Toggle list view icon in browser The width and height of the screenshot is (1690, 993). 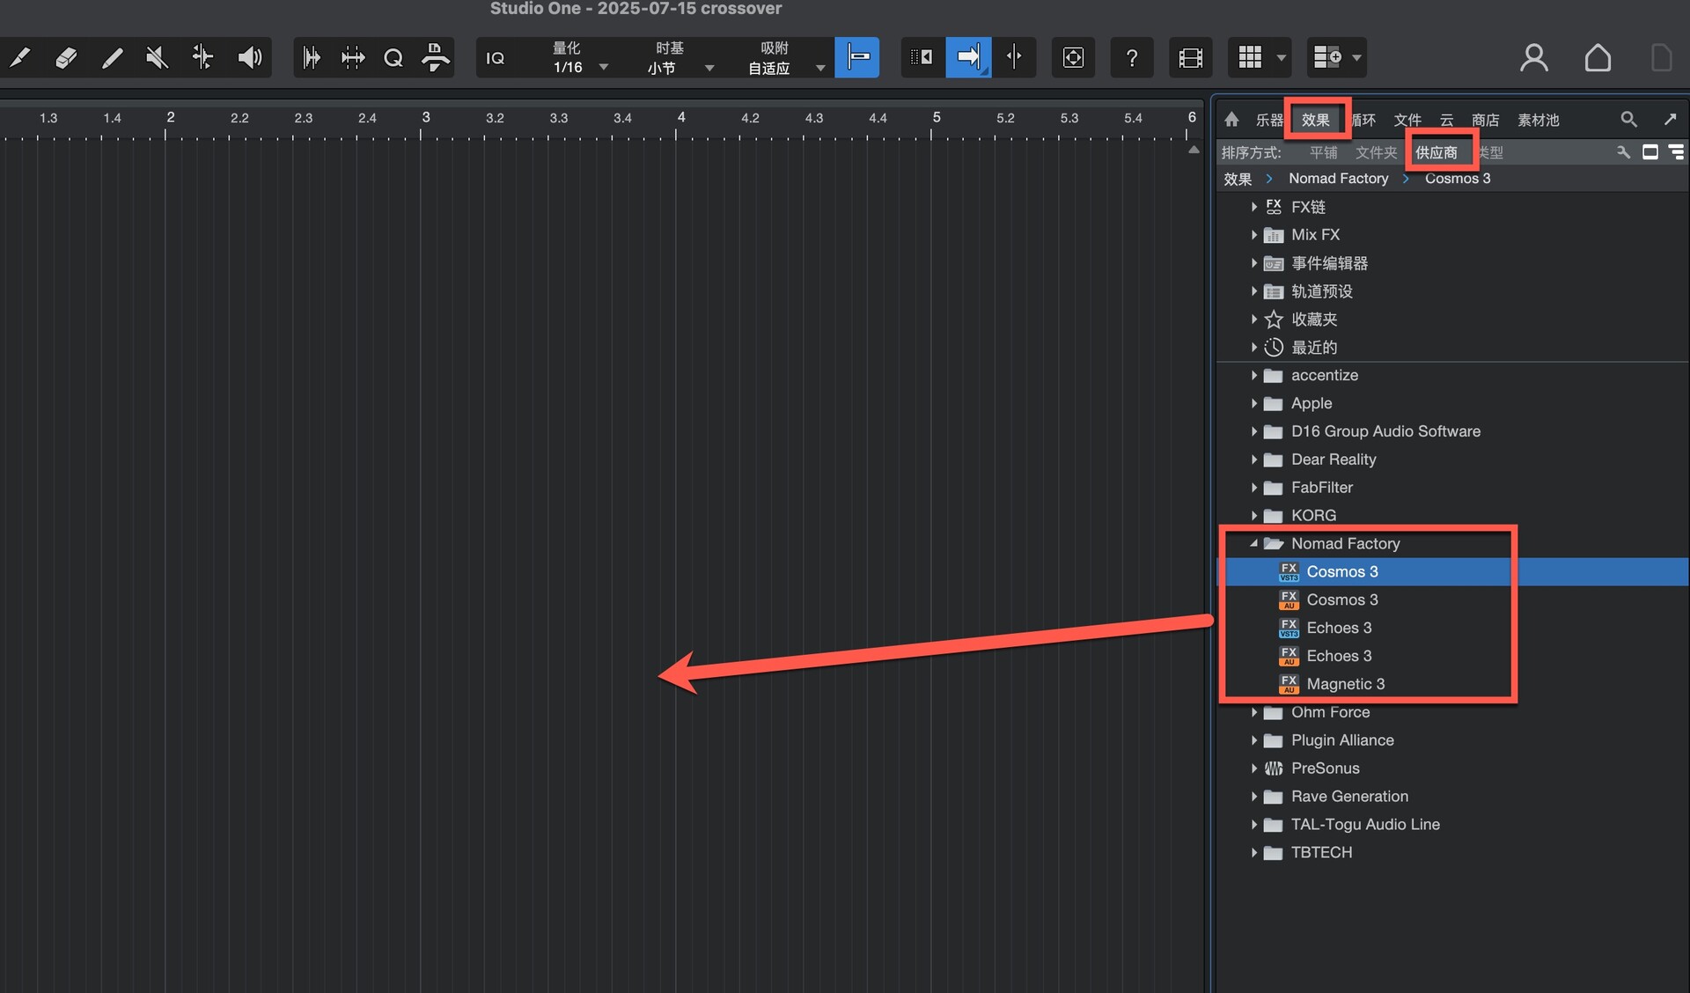click(1676, 152)
